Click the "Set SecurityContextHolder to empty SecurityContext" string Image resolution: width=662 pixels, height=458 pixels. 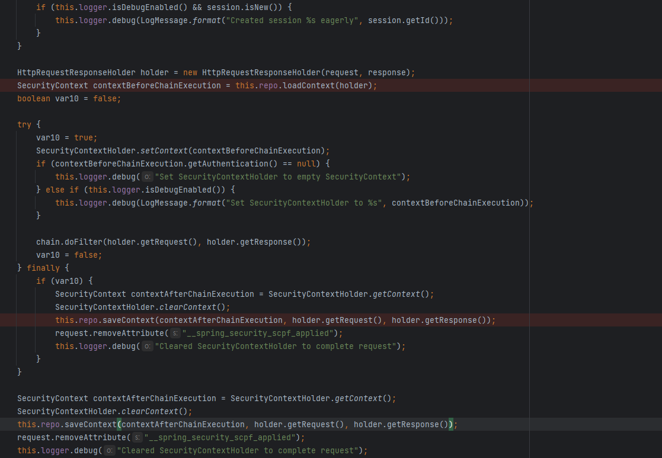tap(278, 177)
